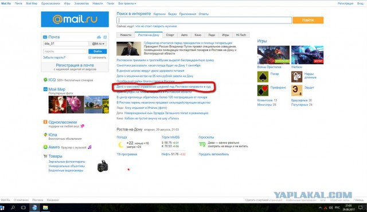Open the Ответы search category link

[204, 14]
